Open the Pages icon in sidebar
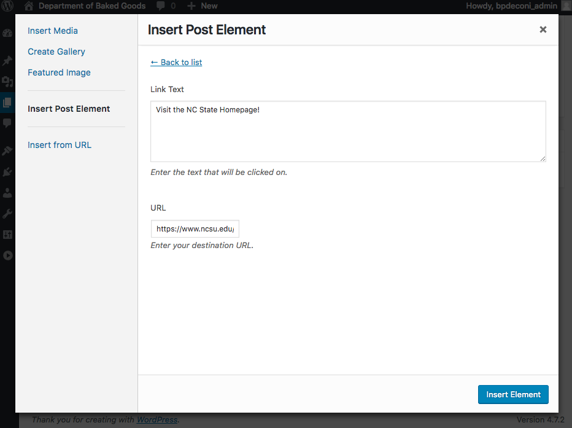Image resolution: width=572 pixels, height=428 pixels. click(7, 103)
